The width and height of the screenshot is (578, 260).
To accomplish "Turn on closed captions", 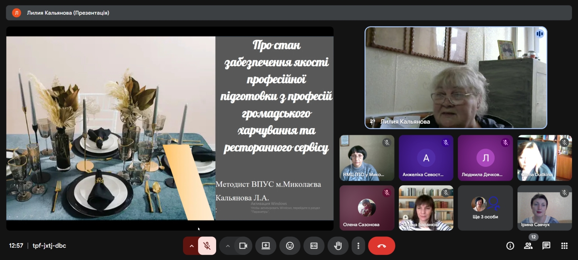I will point(314,246).
